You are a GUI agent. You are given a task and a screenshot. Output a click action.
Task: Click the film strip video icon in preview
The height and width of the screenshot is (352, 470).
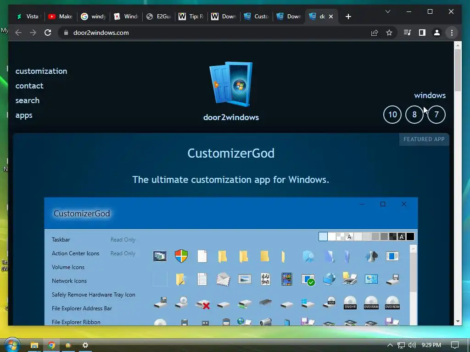click(286, 279)
